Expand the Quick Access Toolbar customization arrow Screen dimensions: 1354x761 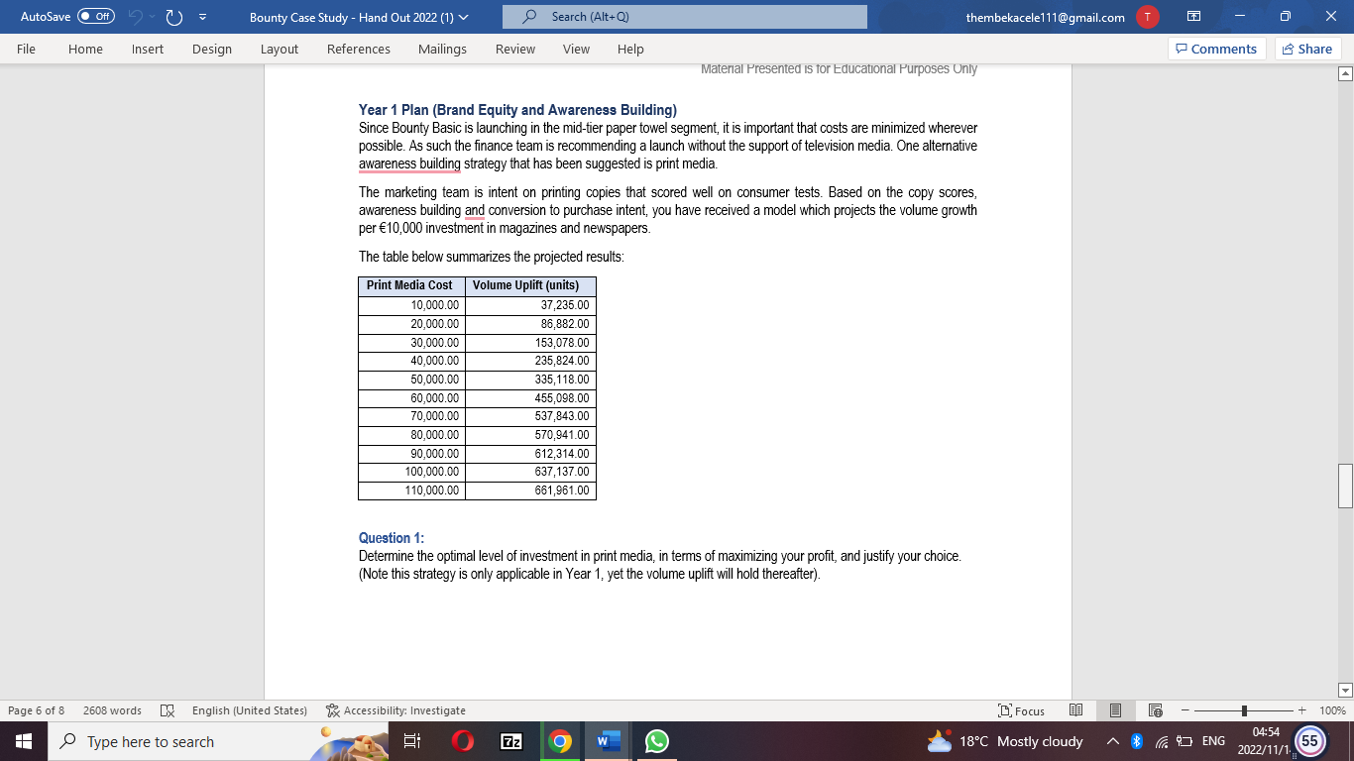point(202,17)
